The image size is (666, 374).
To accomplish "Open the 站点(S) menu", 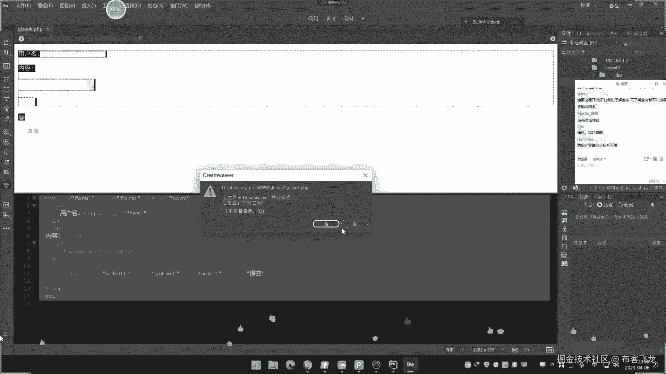I will pyautogui.click(x=155, y=6).
